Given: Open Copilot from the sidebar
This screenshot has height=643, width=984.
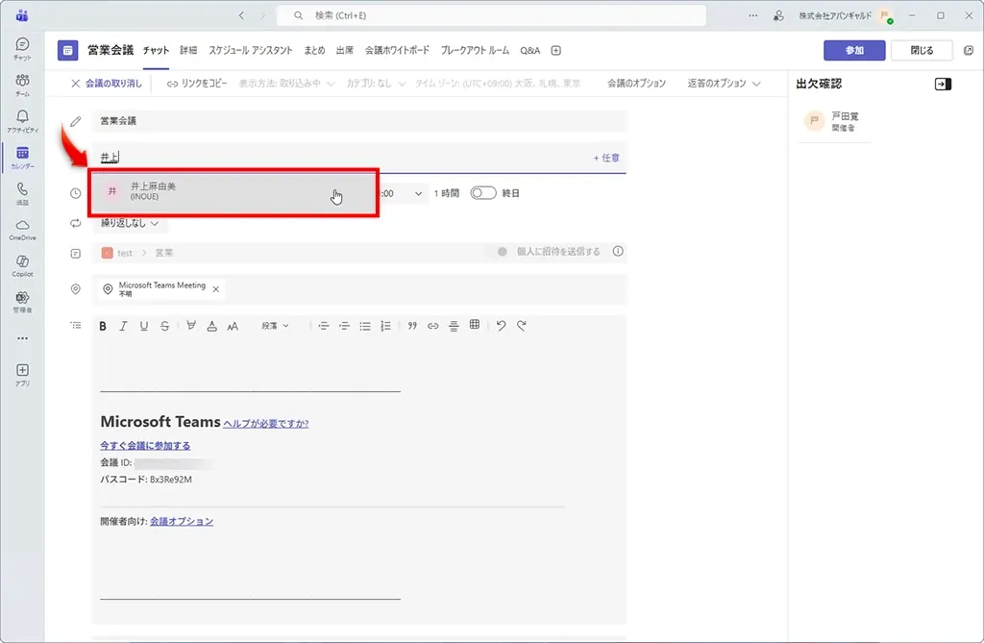Looking at the screenshot, I should pos(22,264).
